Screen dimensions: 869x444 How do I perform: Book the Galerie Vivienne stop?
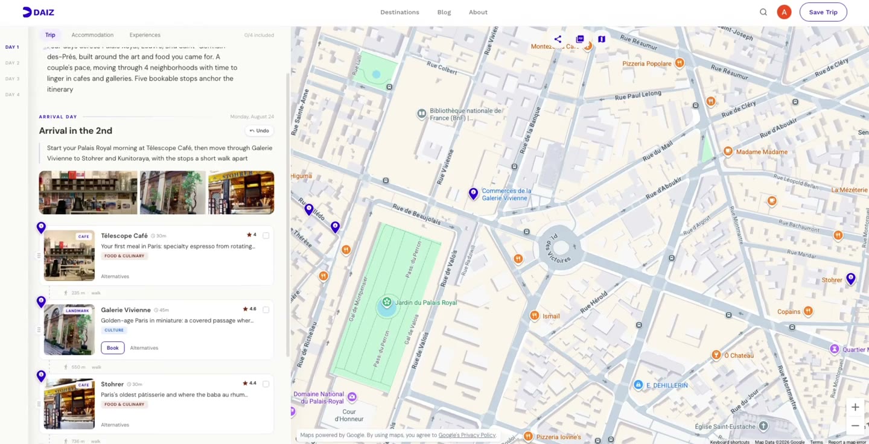(113, 348)
